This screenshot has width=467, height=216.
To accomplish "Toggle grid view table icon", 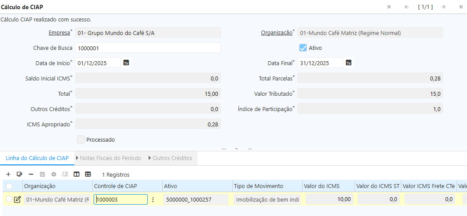I will [88, 174].
